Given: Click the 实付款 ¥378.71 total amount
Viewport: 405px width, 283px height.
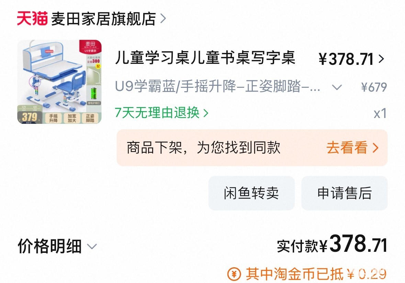Looking at the screenshot, I should pyautogui.click(x=332, y=244).
